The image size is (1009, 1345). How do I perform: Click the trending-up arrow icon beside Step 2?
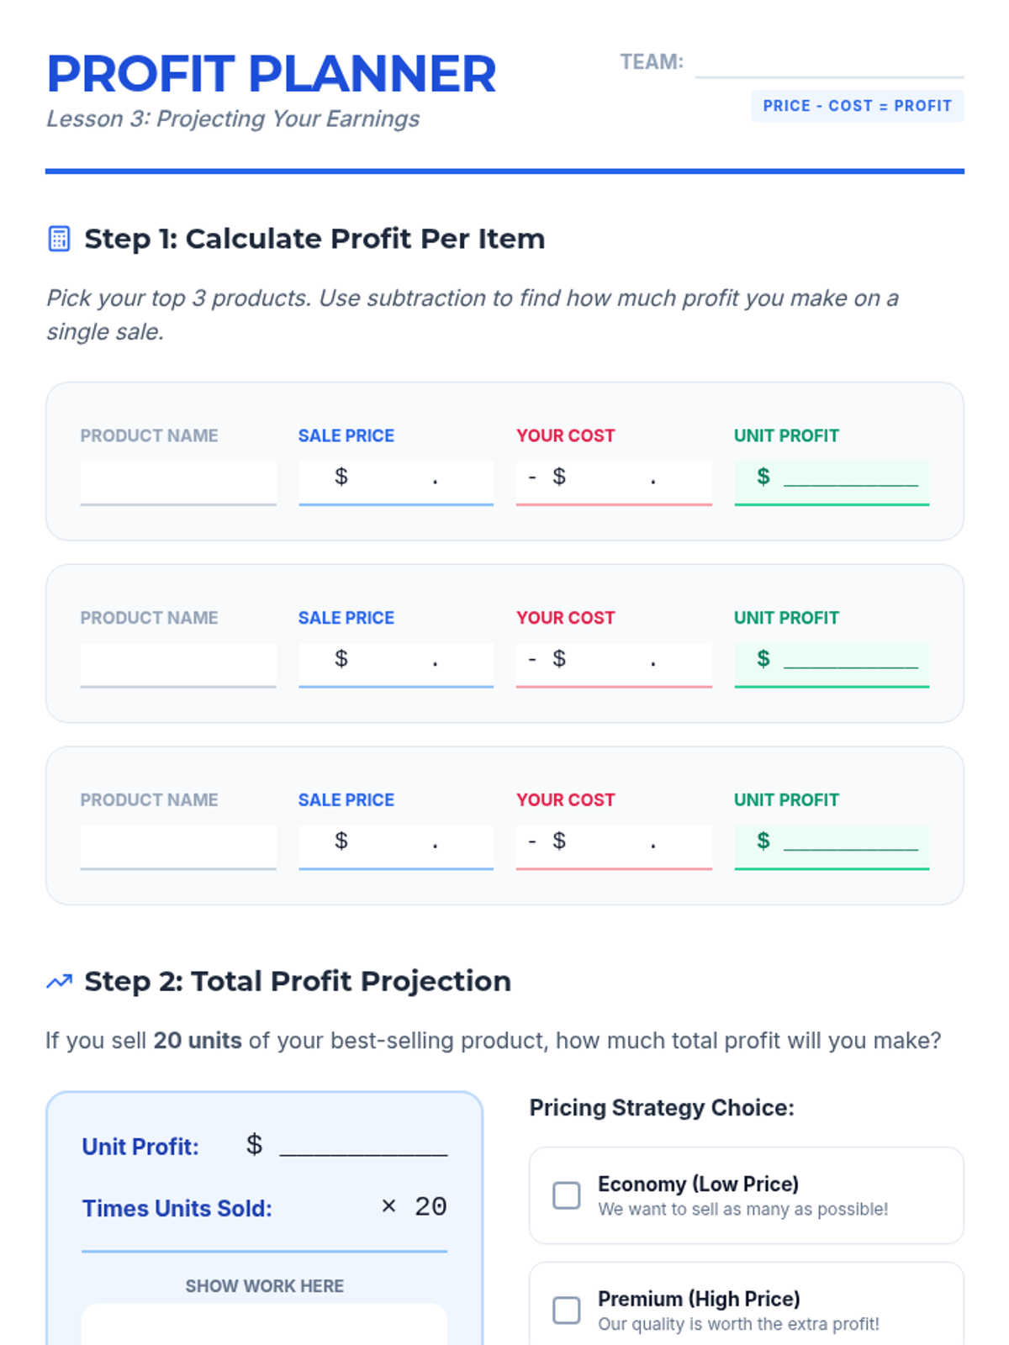pyautogui.click(x=59, y=981)
